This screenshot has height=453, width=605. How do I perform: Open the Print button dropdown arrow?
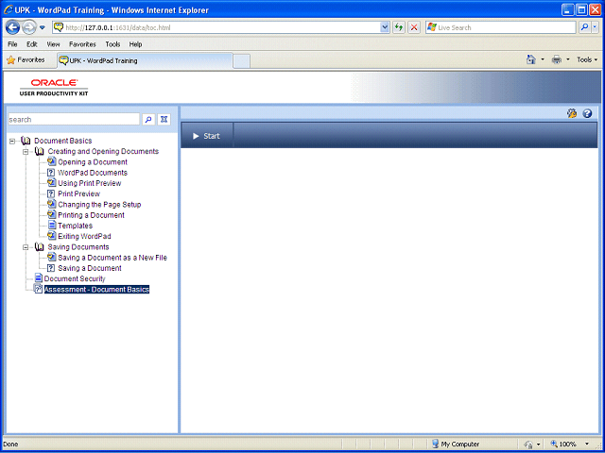567,59
